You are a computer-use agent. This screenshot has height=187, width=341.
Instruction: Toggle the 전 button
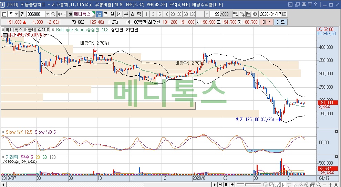click(23, 14)
